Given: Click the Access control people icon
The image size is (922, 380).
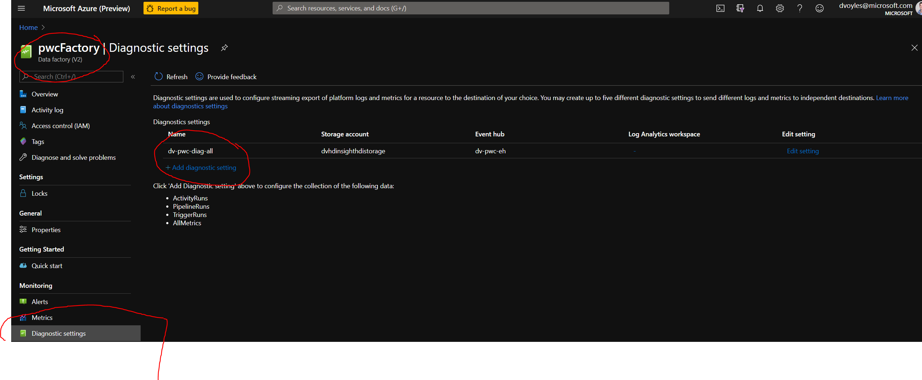Looking at the screenshot, I should 23,126.
